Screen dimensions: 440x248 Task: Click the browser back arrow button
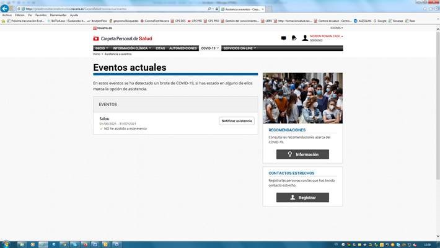(6, 9)
